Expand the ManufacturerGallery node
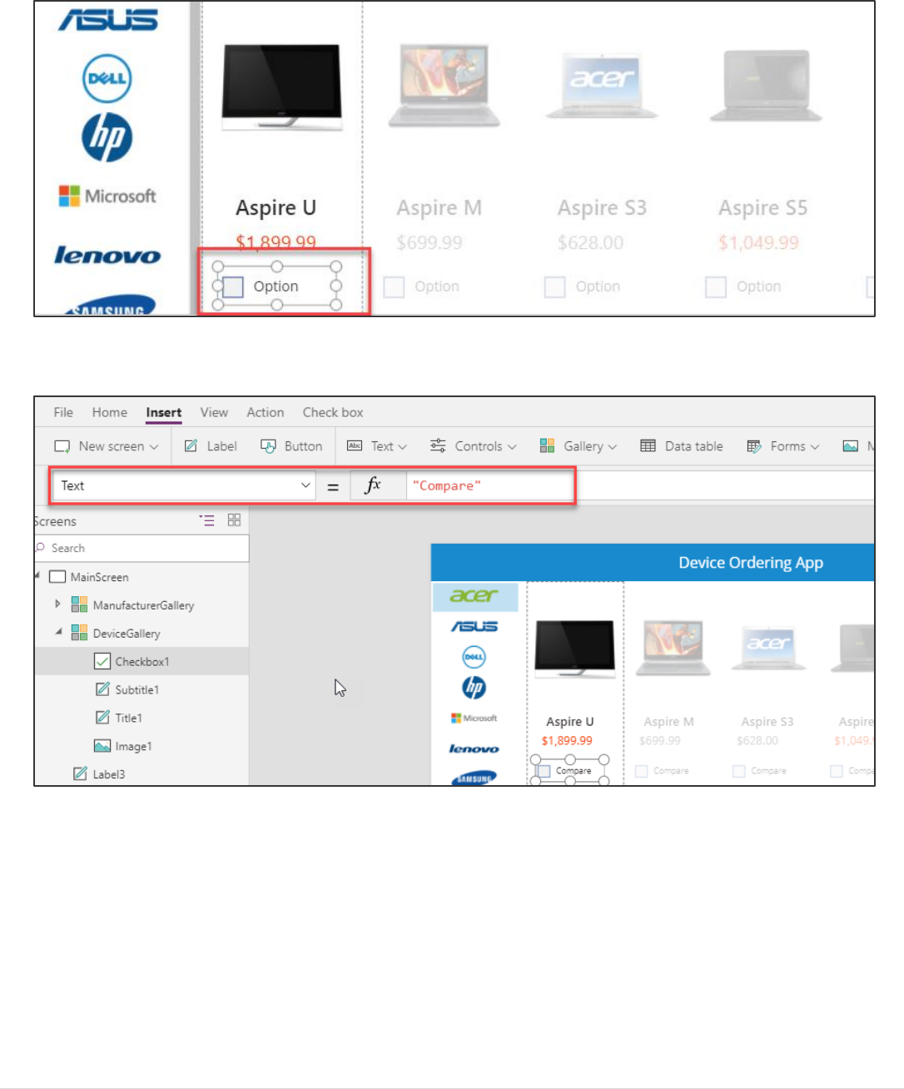This screenshot has height=1089, width=904. [57, 604]
